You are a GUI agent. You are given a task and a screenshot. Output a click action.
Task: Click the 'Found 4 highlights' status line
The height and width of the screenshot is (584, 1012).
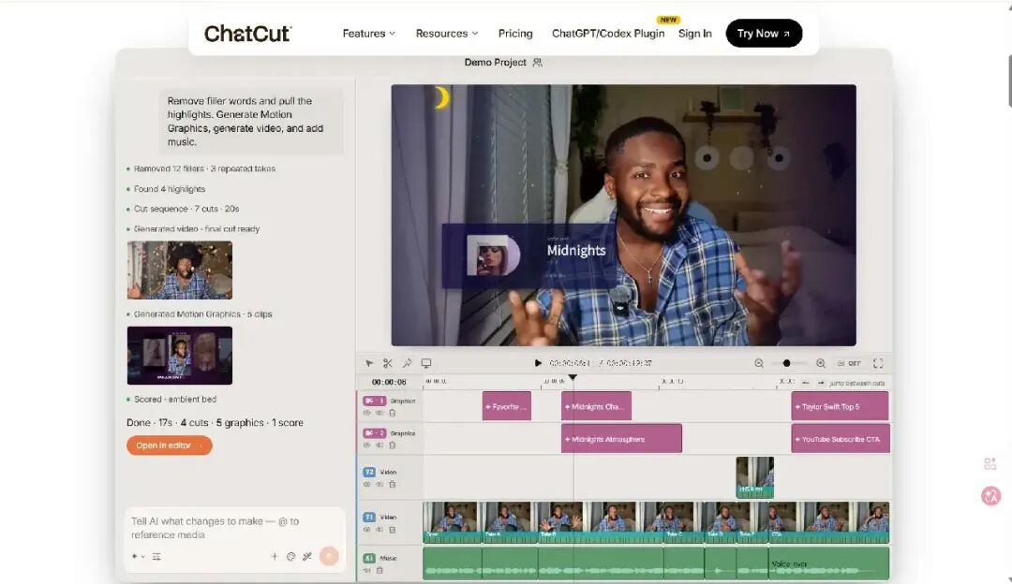[169, 189]
